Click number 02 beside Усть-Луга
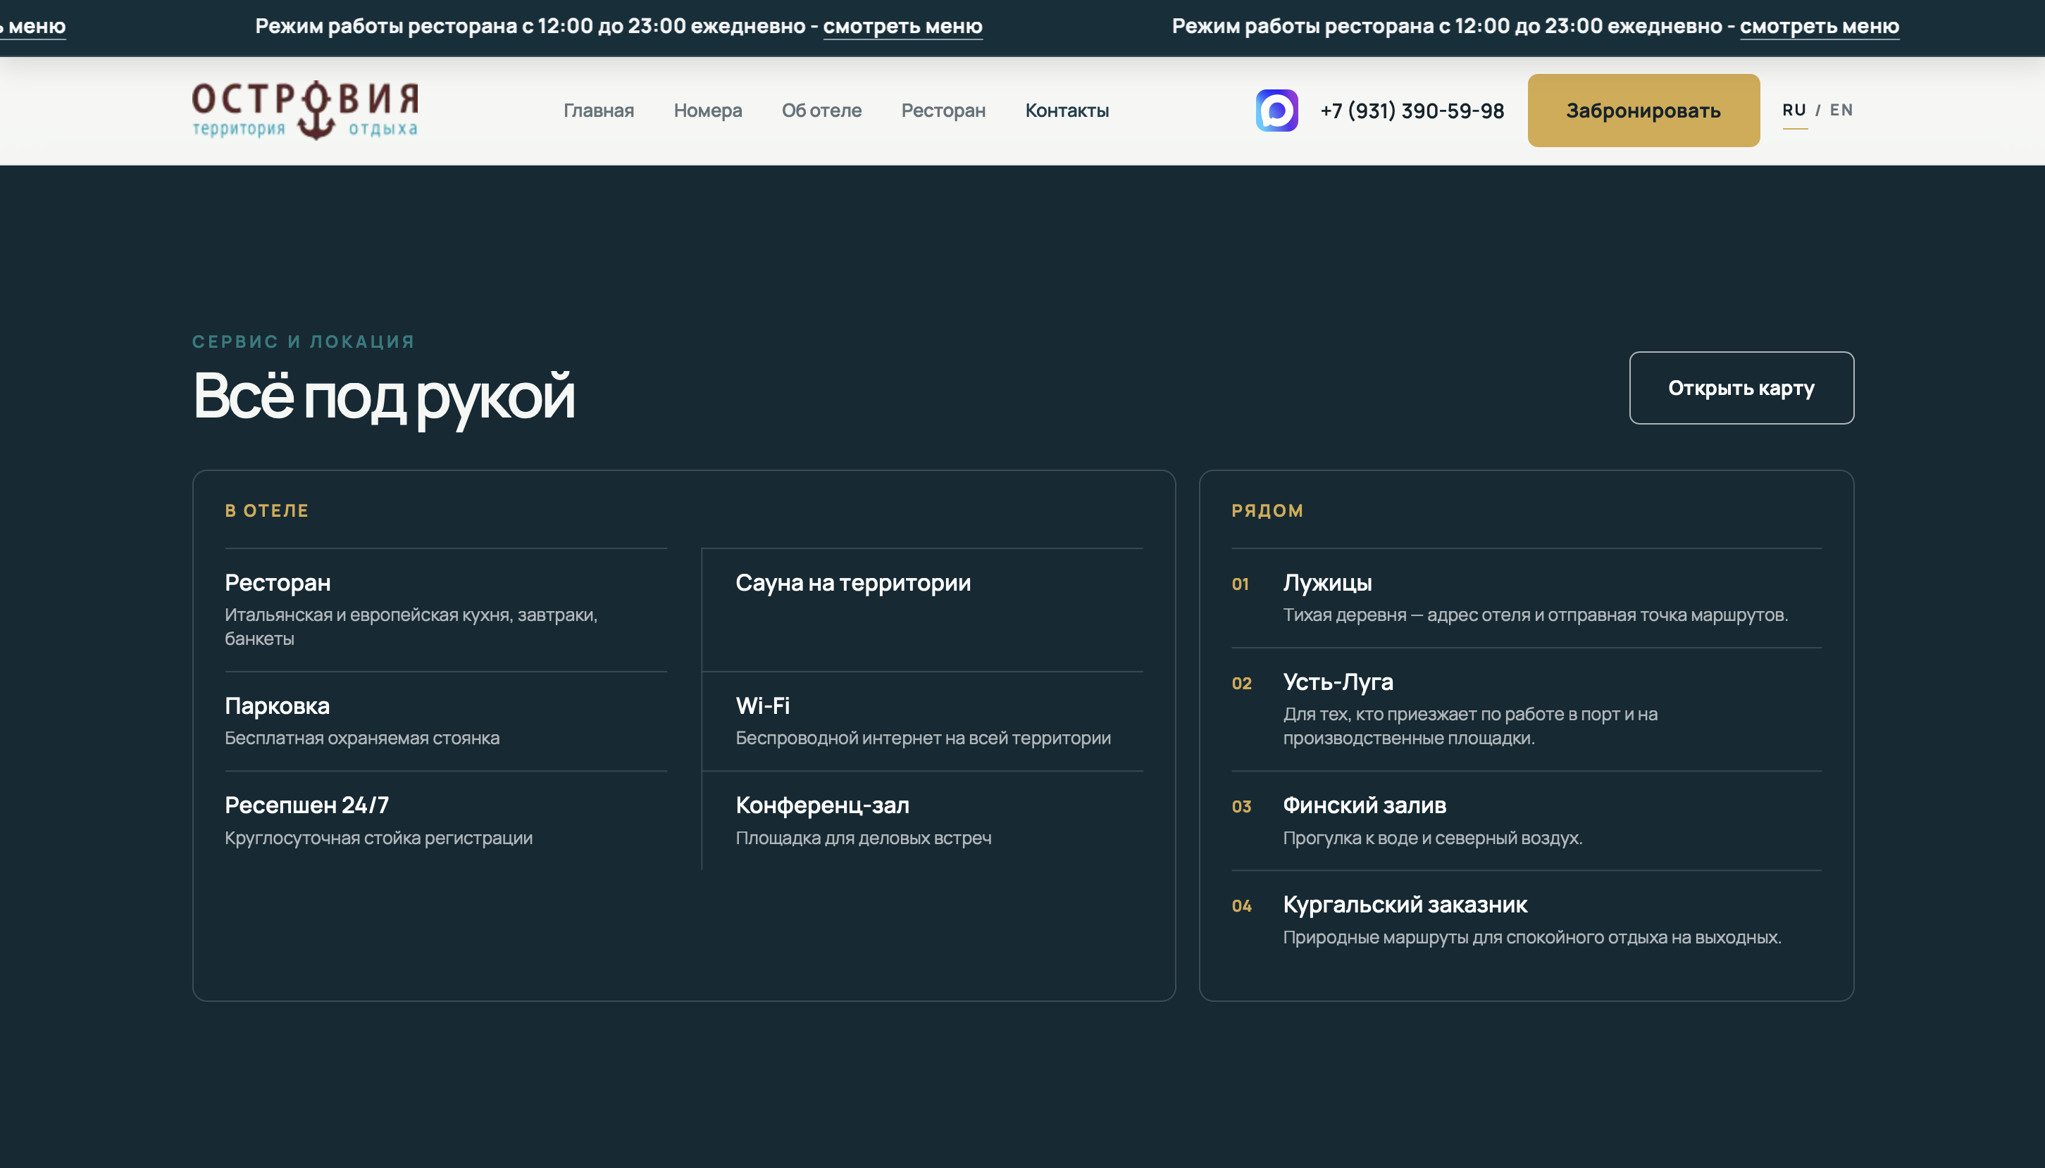This screenshot has height=1168, width=2045. click(1242, 684)
